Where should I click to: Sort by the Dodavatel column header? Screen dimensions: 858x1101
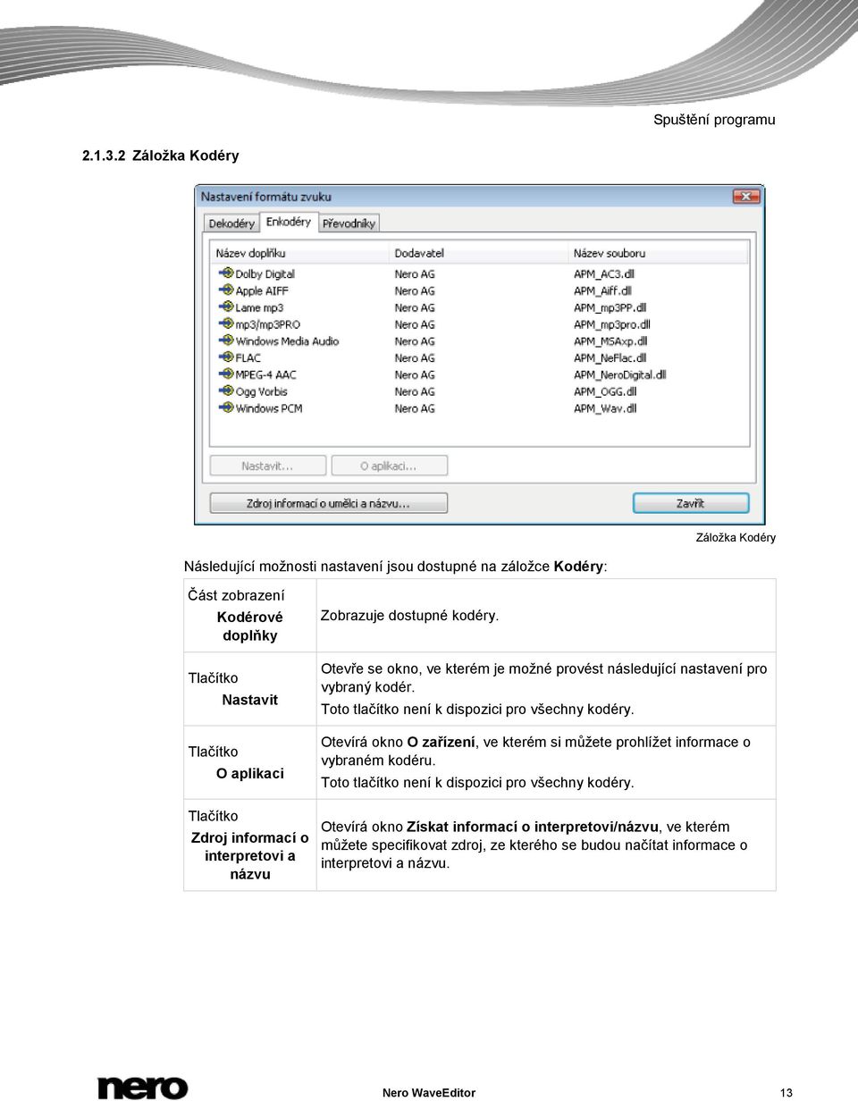pyautogui.click(x=478, y=254)
